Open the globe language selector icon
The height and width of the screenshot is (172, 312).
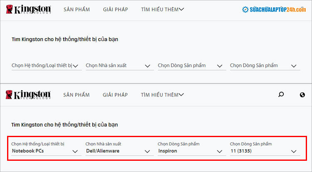click(302, 95)
